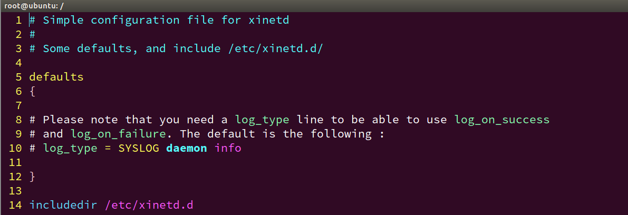Screen dimensions: 628x215
Task: Click line number 13 in the gutter
Action: [15, 191]
